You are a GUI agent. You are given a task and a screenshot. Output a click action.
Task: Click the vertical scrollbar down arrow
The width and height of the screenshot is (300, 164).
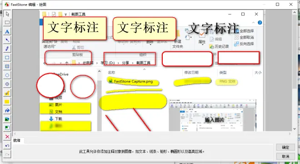pyautogui.click(x=295, y=129)
